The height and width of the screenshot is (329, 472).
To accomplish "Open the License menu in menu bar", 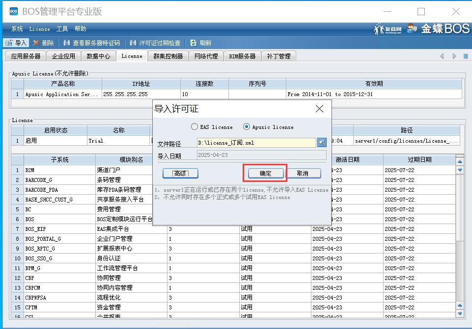I will pyautogui.click(x=39, y=29).
